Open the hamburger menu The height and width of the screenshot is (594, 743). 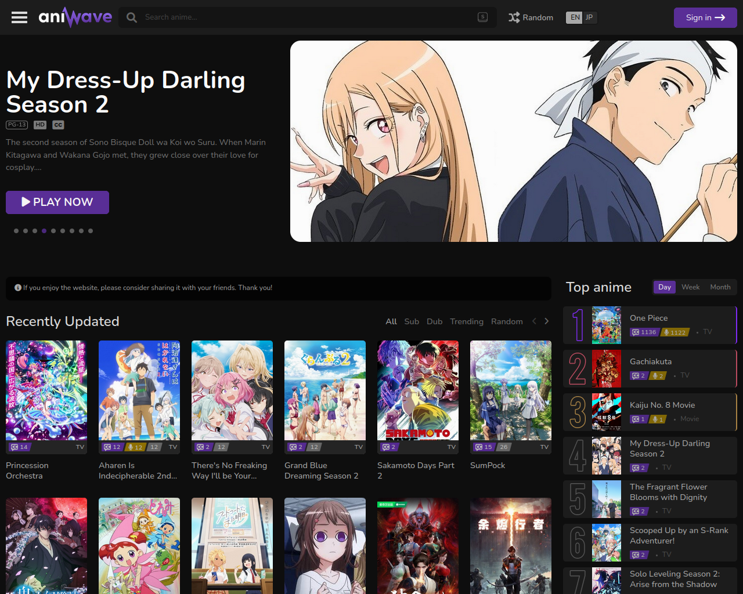coord(19,17)
